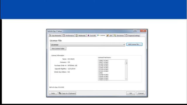This screenshot has height=105, width=187.
Task: Copy license info to clipboard
Action: click(67, 93)
